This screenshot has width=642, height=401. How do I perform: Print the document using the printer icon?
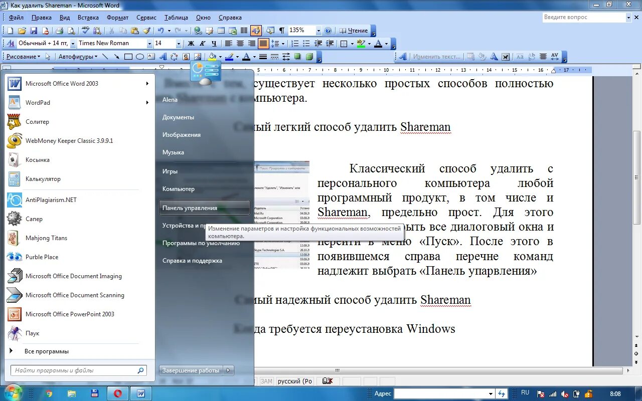[x=60, y=31]
